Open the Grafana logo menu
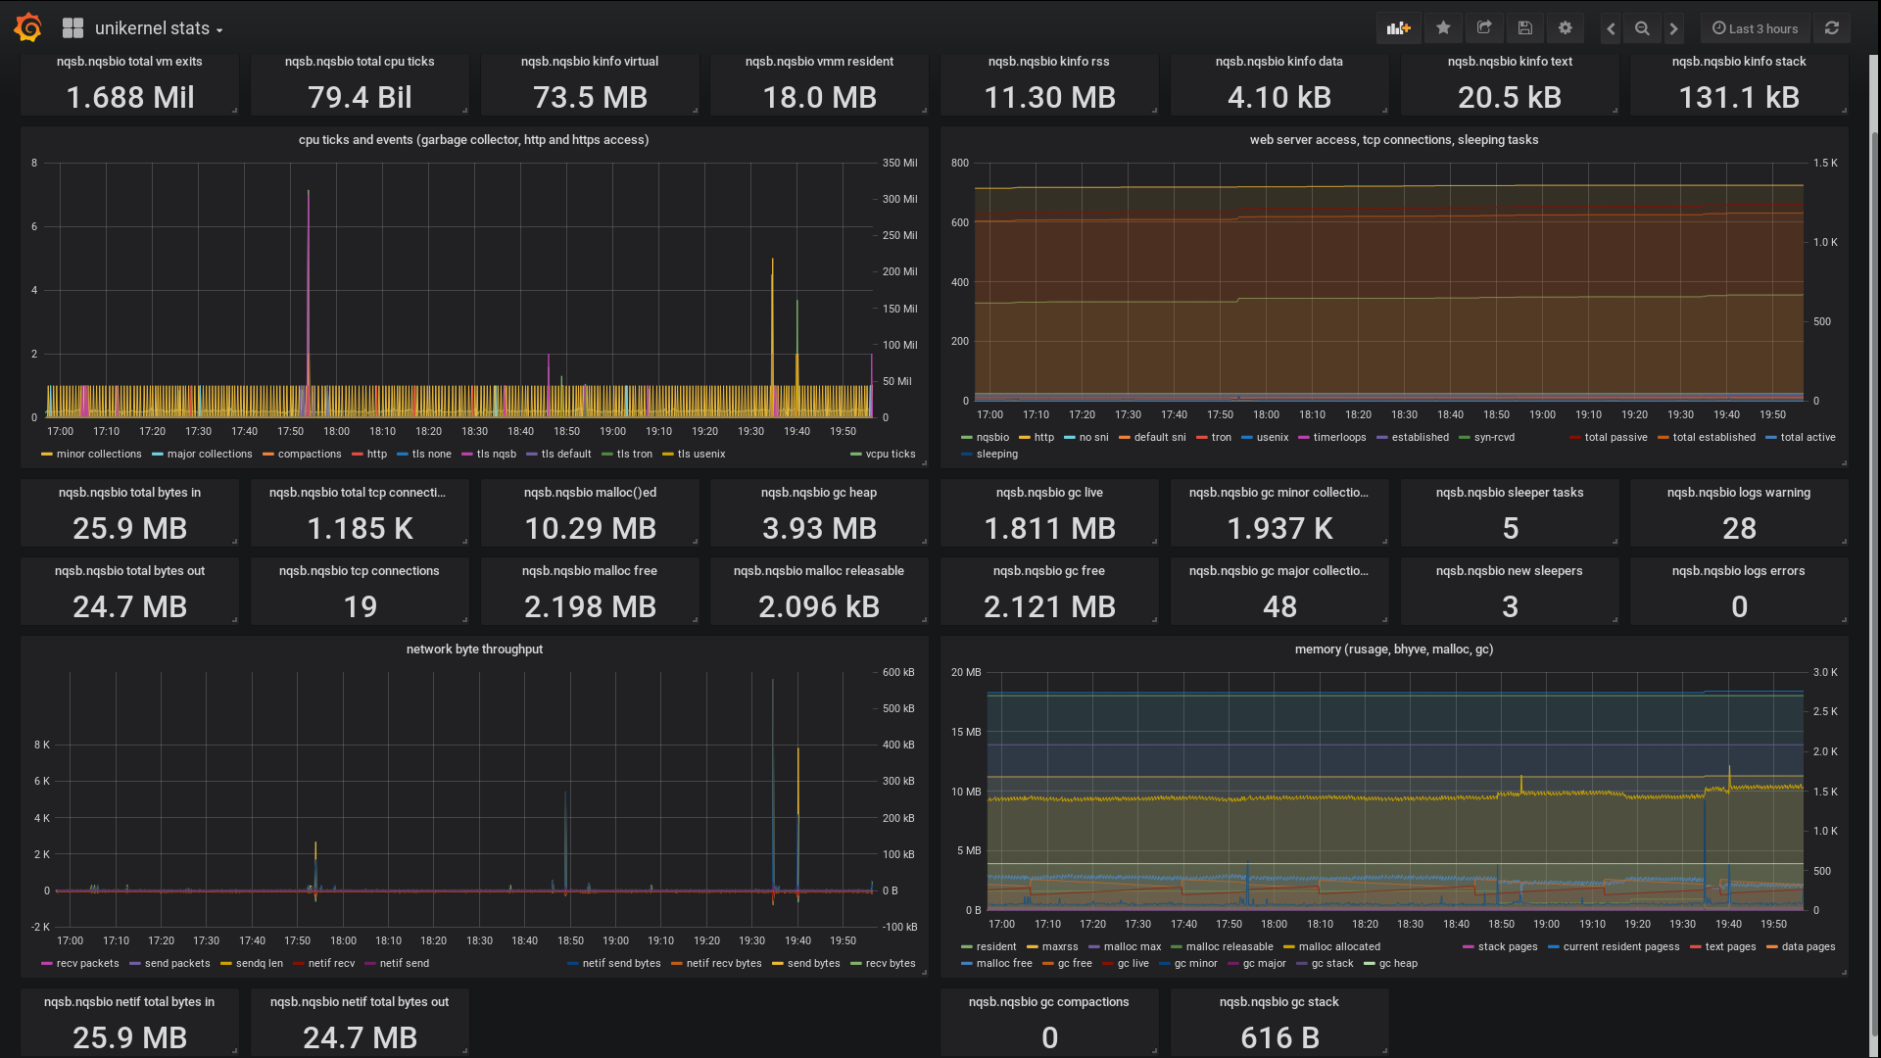The height and width of the screenshot is (1058, 1881). click(27, 27)
